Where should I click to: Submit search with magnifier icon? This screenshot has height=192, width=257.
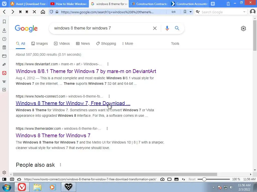coord(177,28)
